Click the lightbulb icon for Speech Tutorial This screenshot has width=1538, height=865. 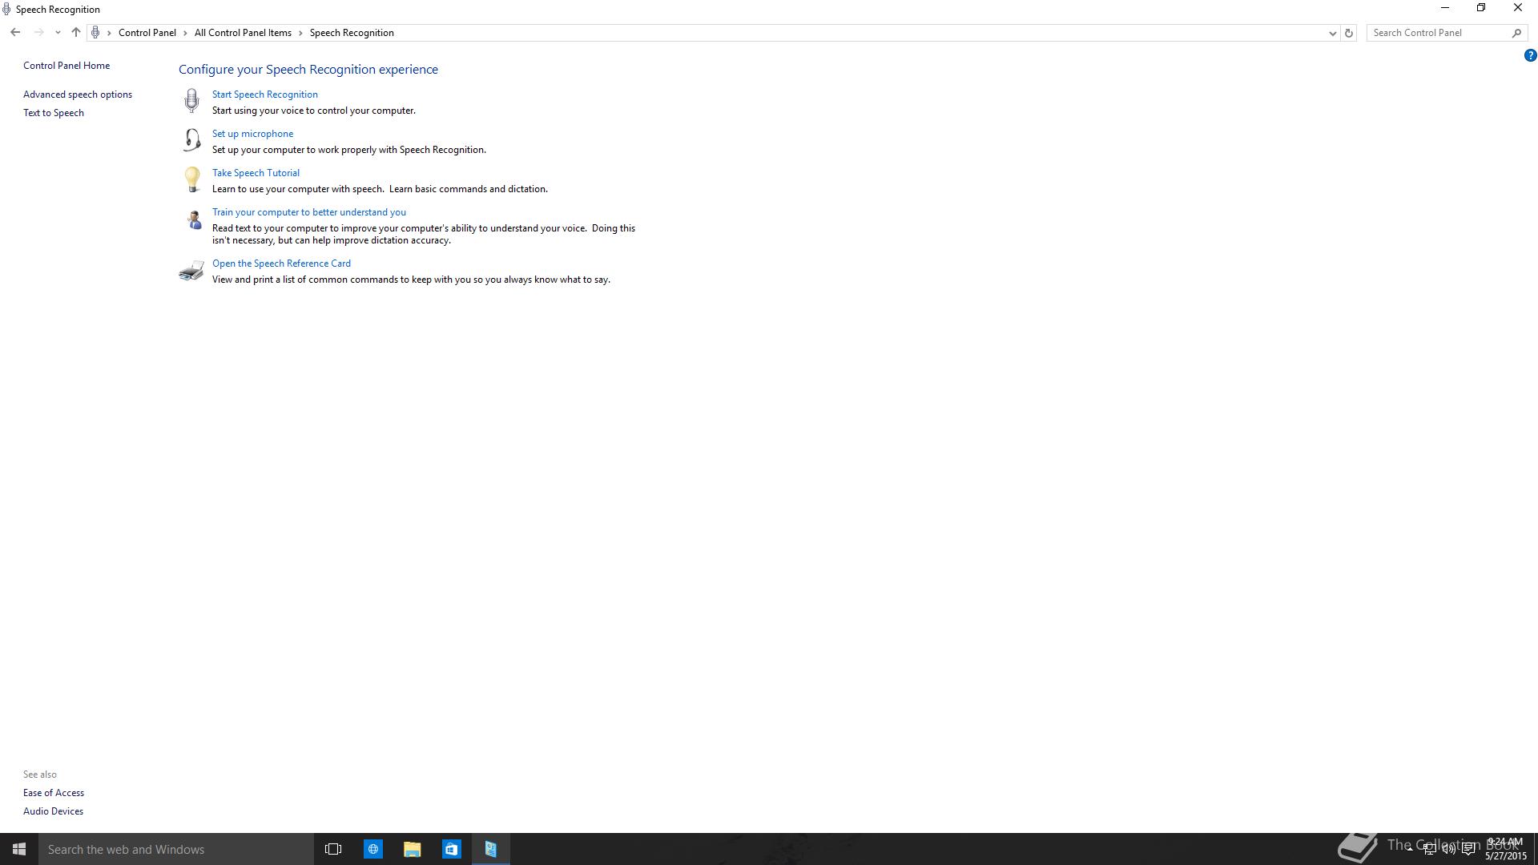point(191,179)
